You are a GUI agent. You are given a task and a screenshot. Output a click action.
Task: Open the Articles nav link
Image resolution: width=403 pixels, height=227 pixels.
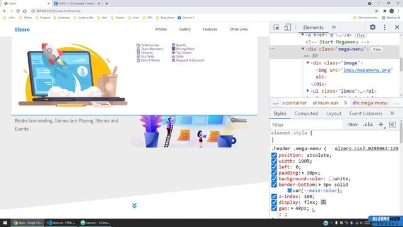161,30
